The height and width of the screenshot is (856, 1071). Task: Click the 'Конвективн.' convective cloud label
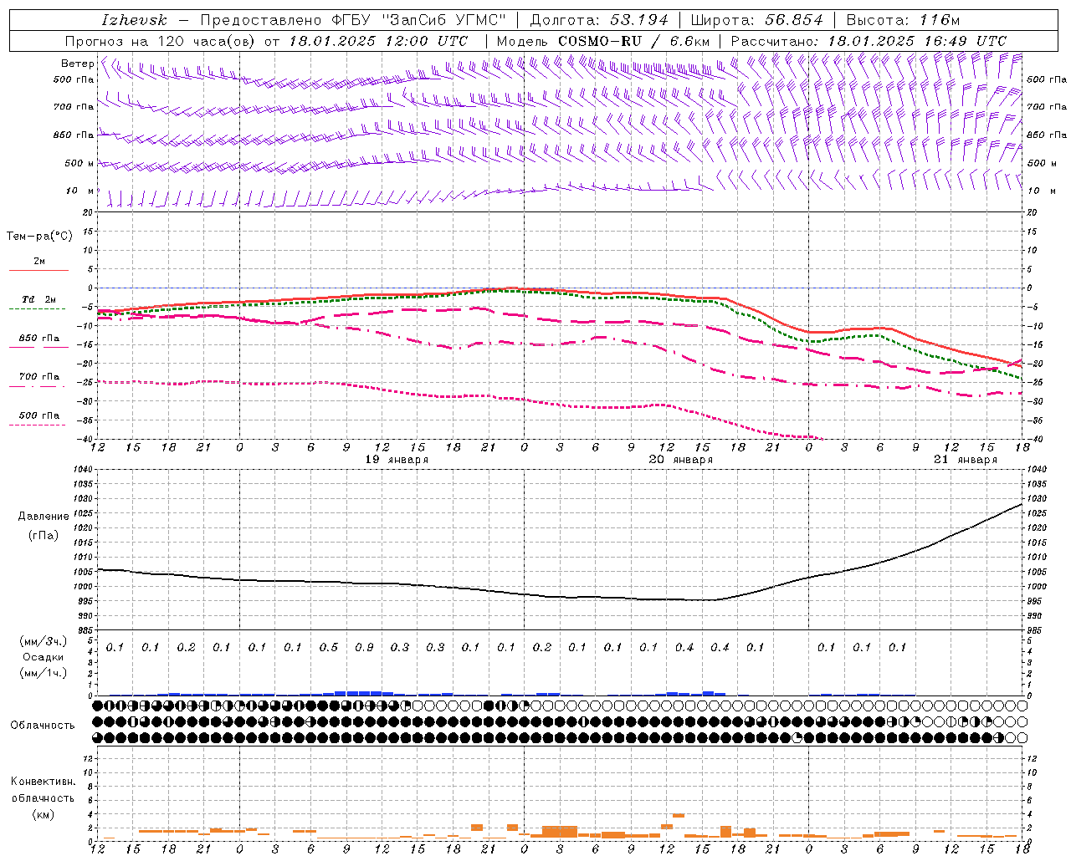pos(43,782)
